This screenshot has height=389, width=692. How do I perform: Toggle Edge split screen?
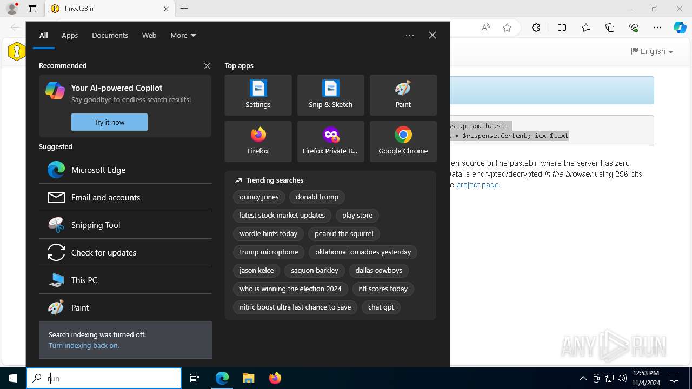562,28
